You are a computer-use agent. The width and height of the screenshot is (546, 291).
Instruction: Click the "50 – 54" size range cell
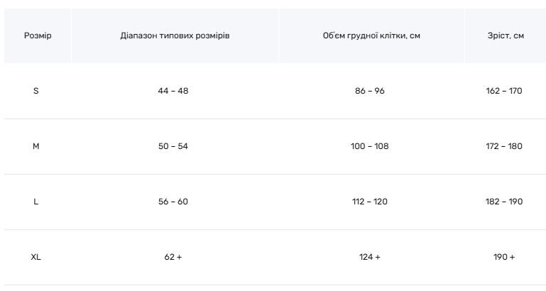click(x=173, y=146)
